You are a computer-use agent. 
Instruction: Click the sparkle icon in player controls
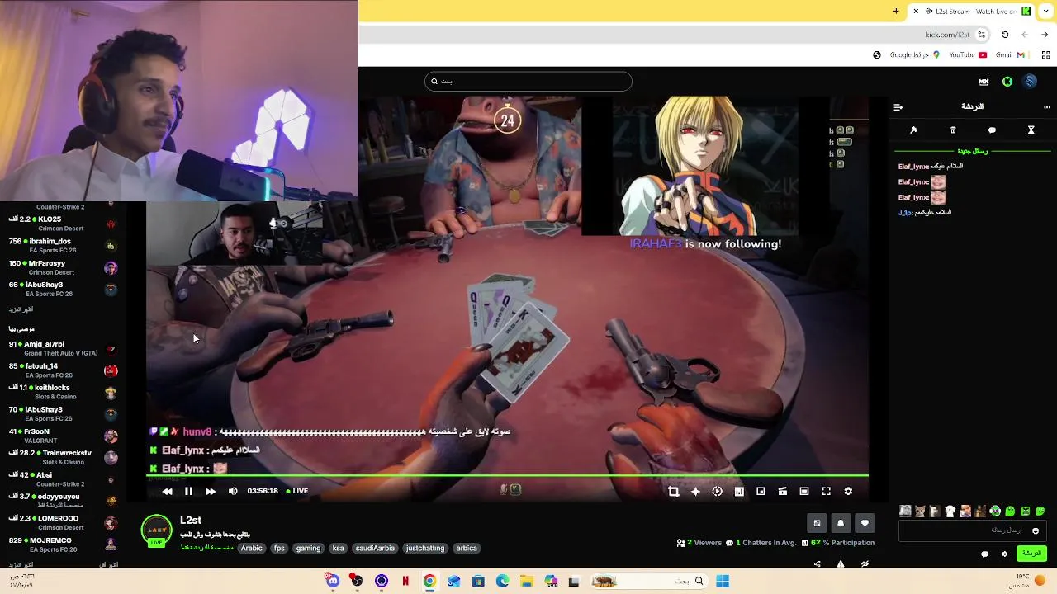(695, 491)
